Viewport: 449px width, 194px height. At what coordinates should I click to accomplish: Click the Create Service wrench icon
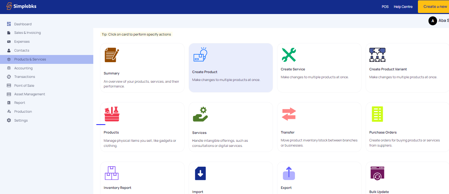(x=289, y=55)
